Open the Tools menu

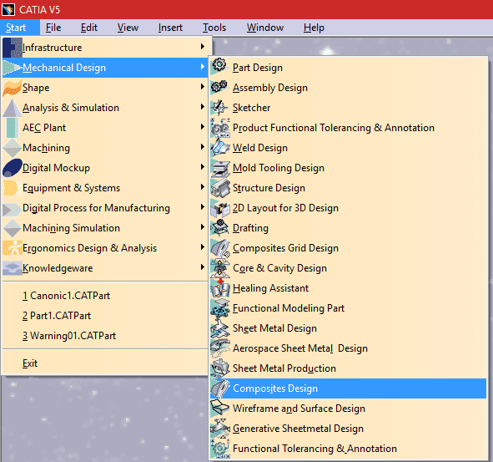pos(214,28)
